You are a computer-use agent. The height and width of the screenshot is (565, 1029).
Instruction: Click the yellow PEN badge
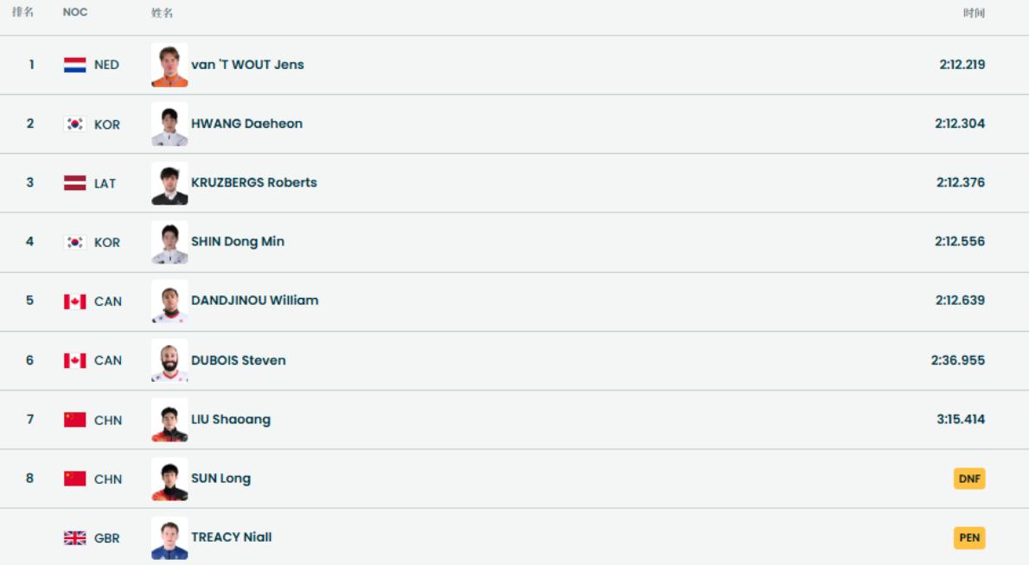tap(969, 538)
